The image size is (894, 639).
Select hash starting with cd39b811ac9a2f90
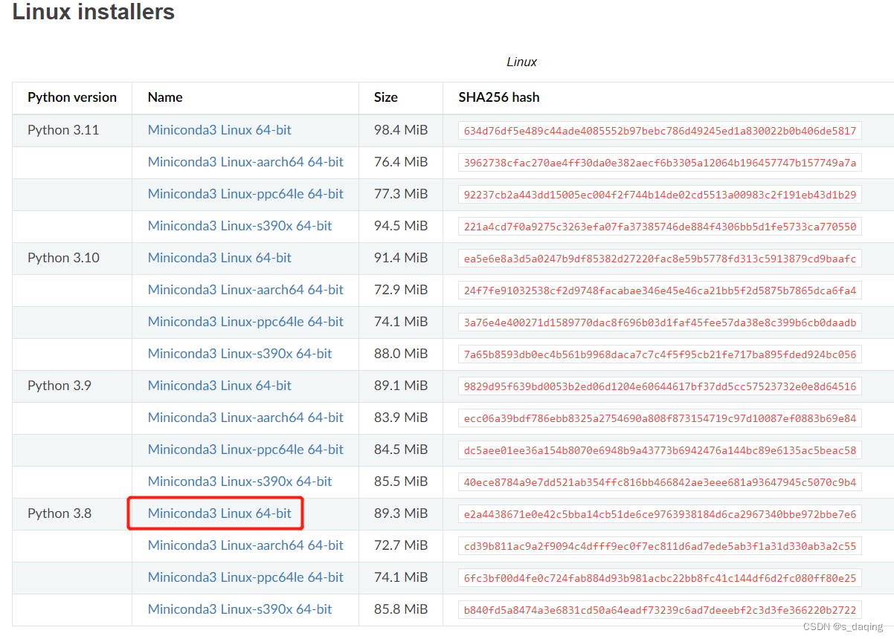pos(660,546)
